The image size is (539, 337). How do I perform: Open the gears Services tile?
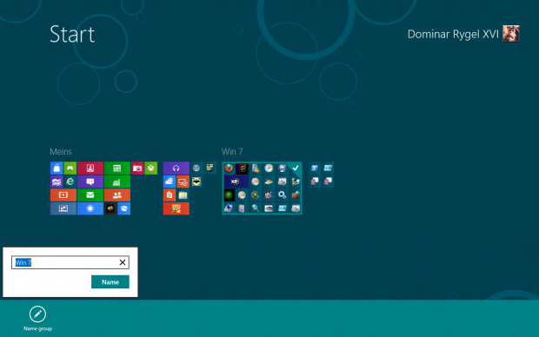pos(282,195)
